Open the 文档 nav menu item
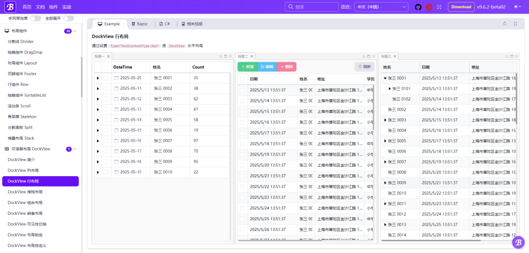529x253 pixels. click(x=40, y=7)
